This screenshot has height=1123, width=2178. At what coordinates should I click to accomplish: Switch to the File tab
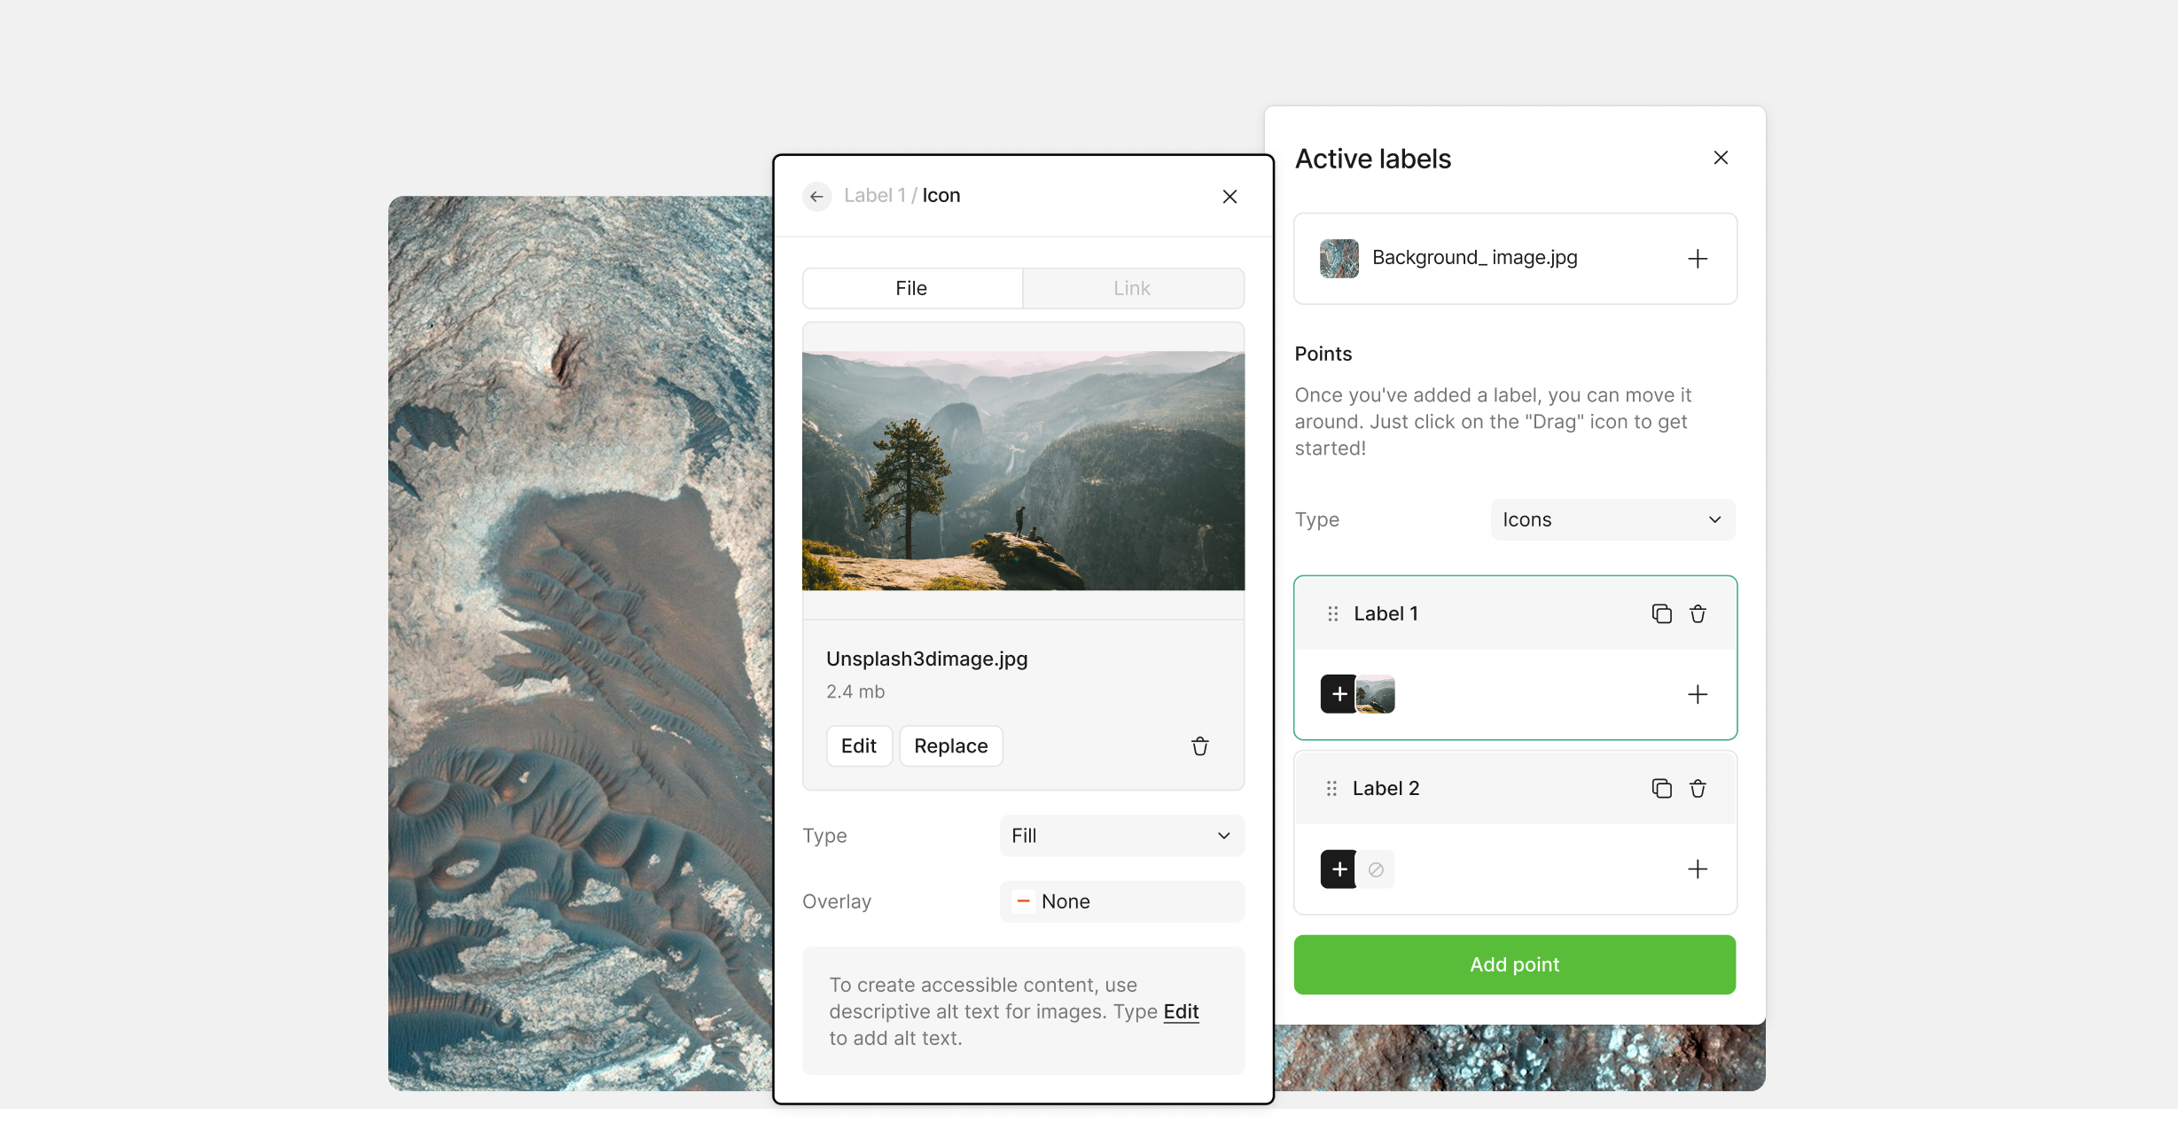(912, 288)
